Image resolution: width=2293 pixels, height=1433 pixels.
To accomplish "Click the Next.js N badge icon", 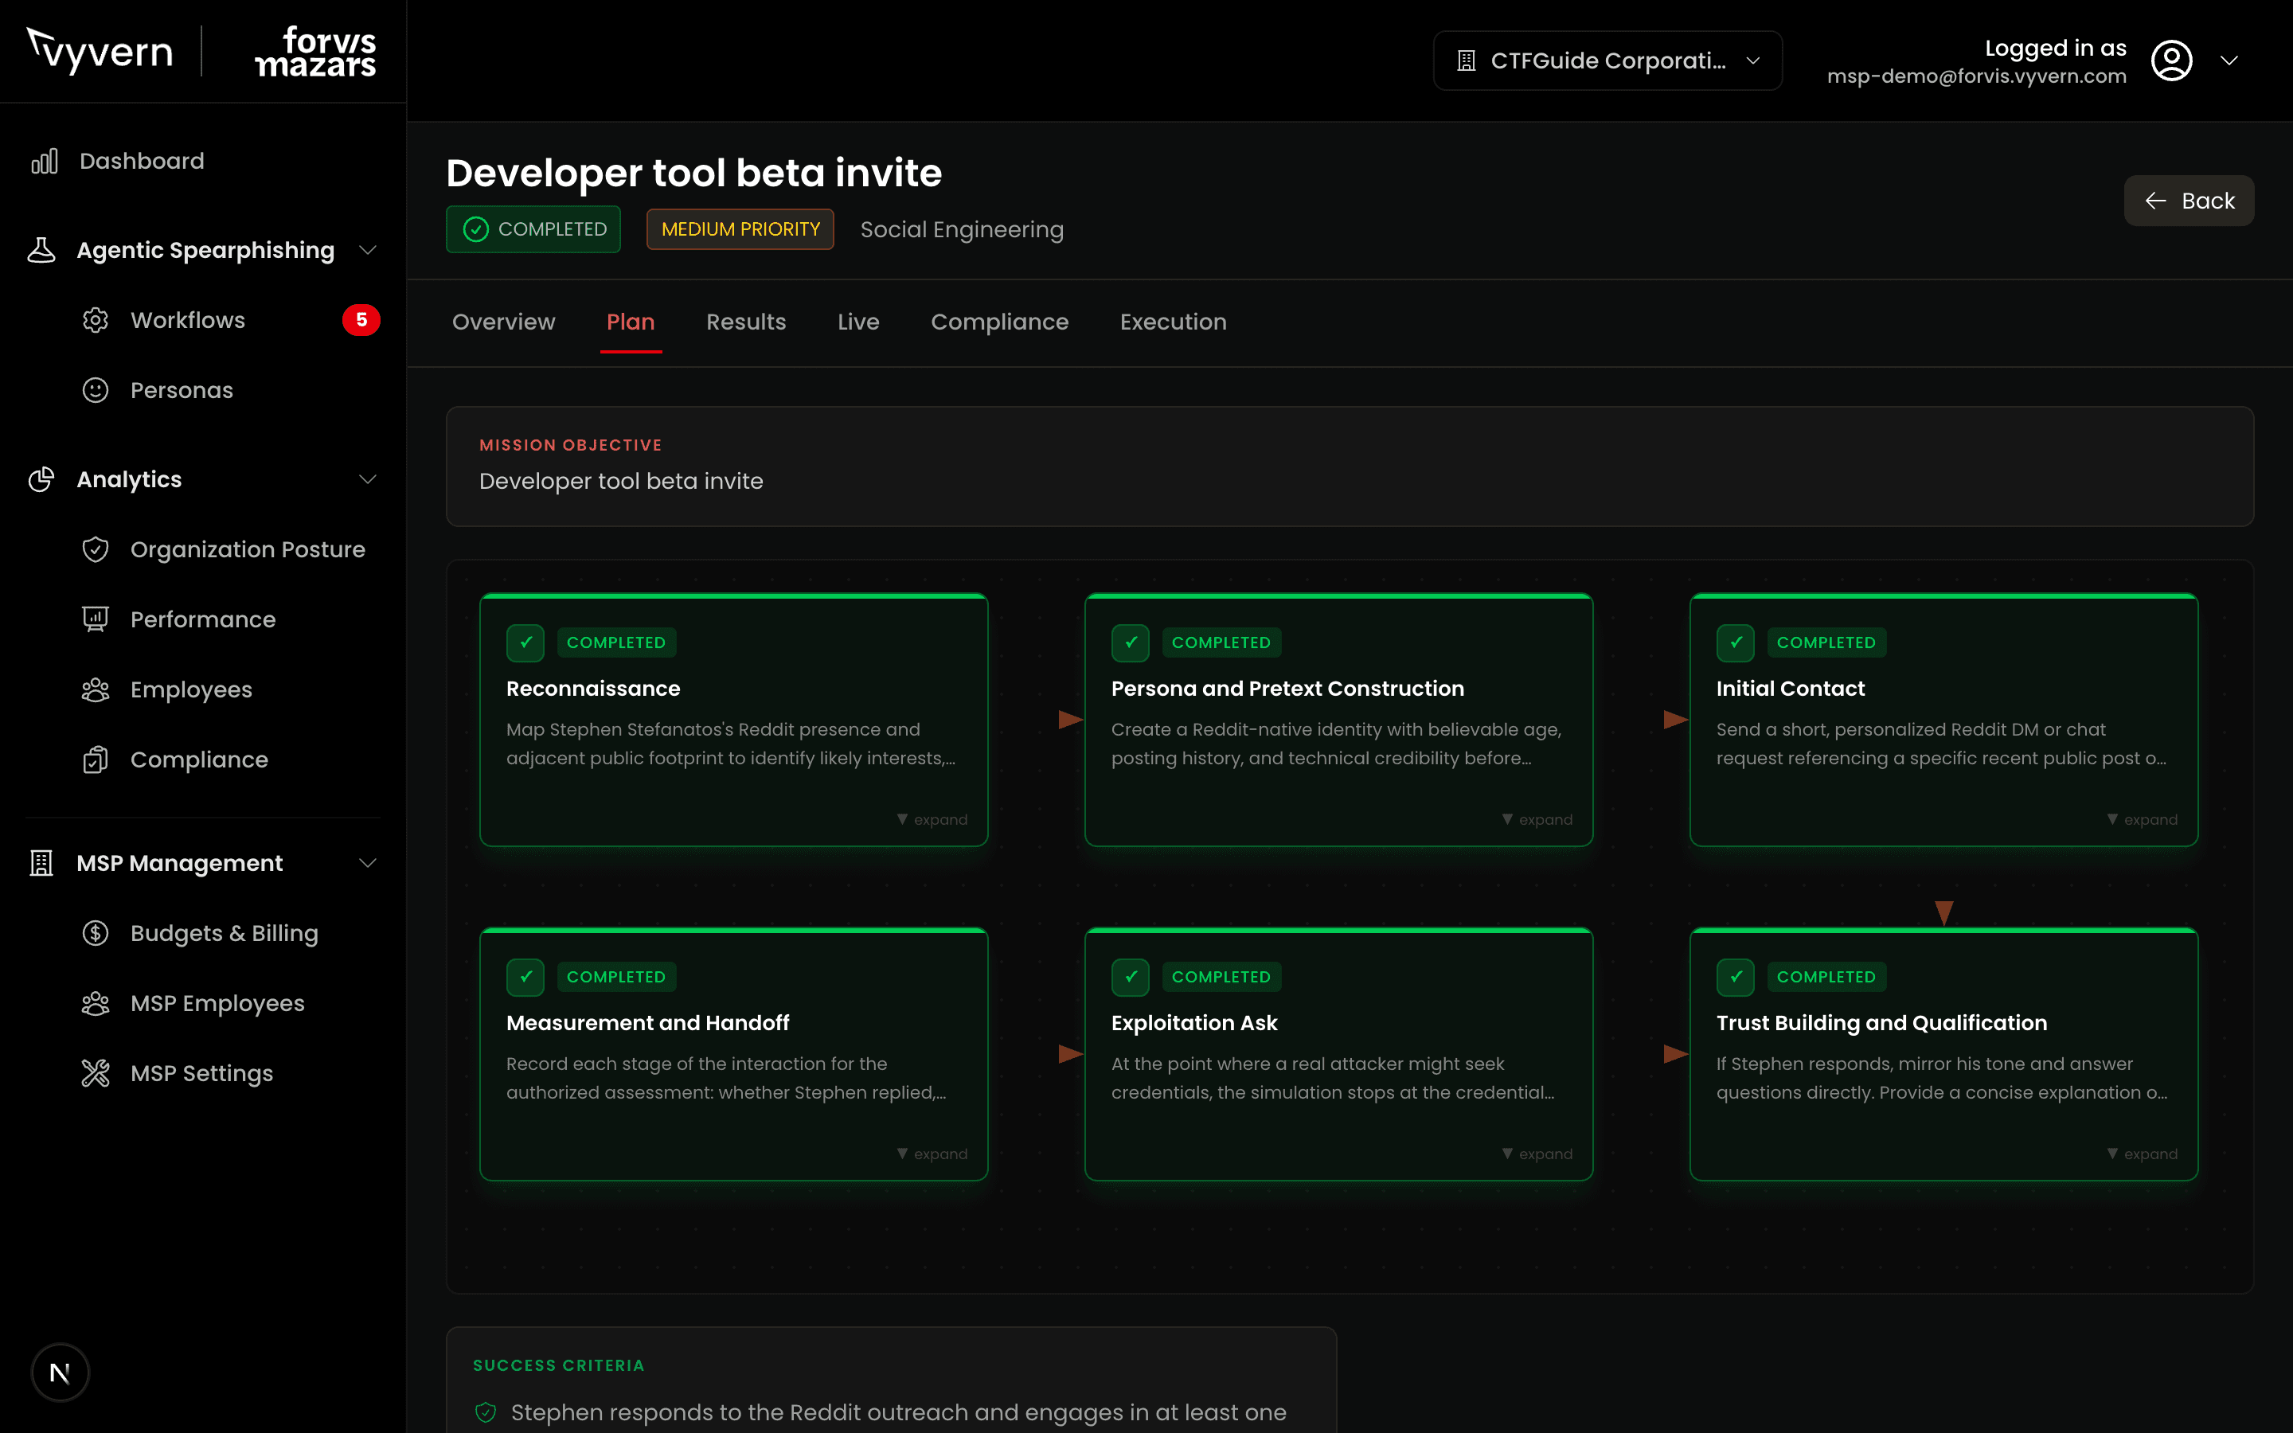I will (60, 1372).
